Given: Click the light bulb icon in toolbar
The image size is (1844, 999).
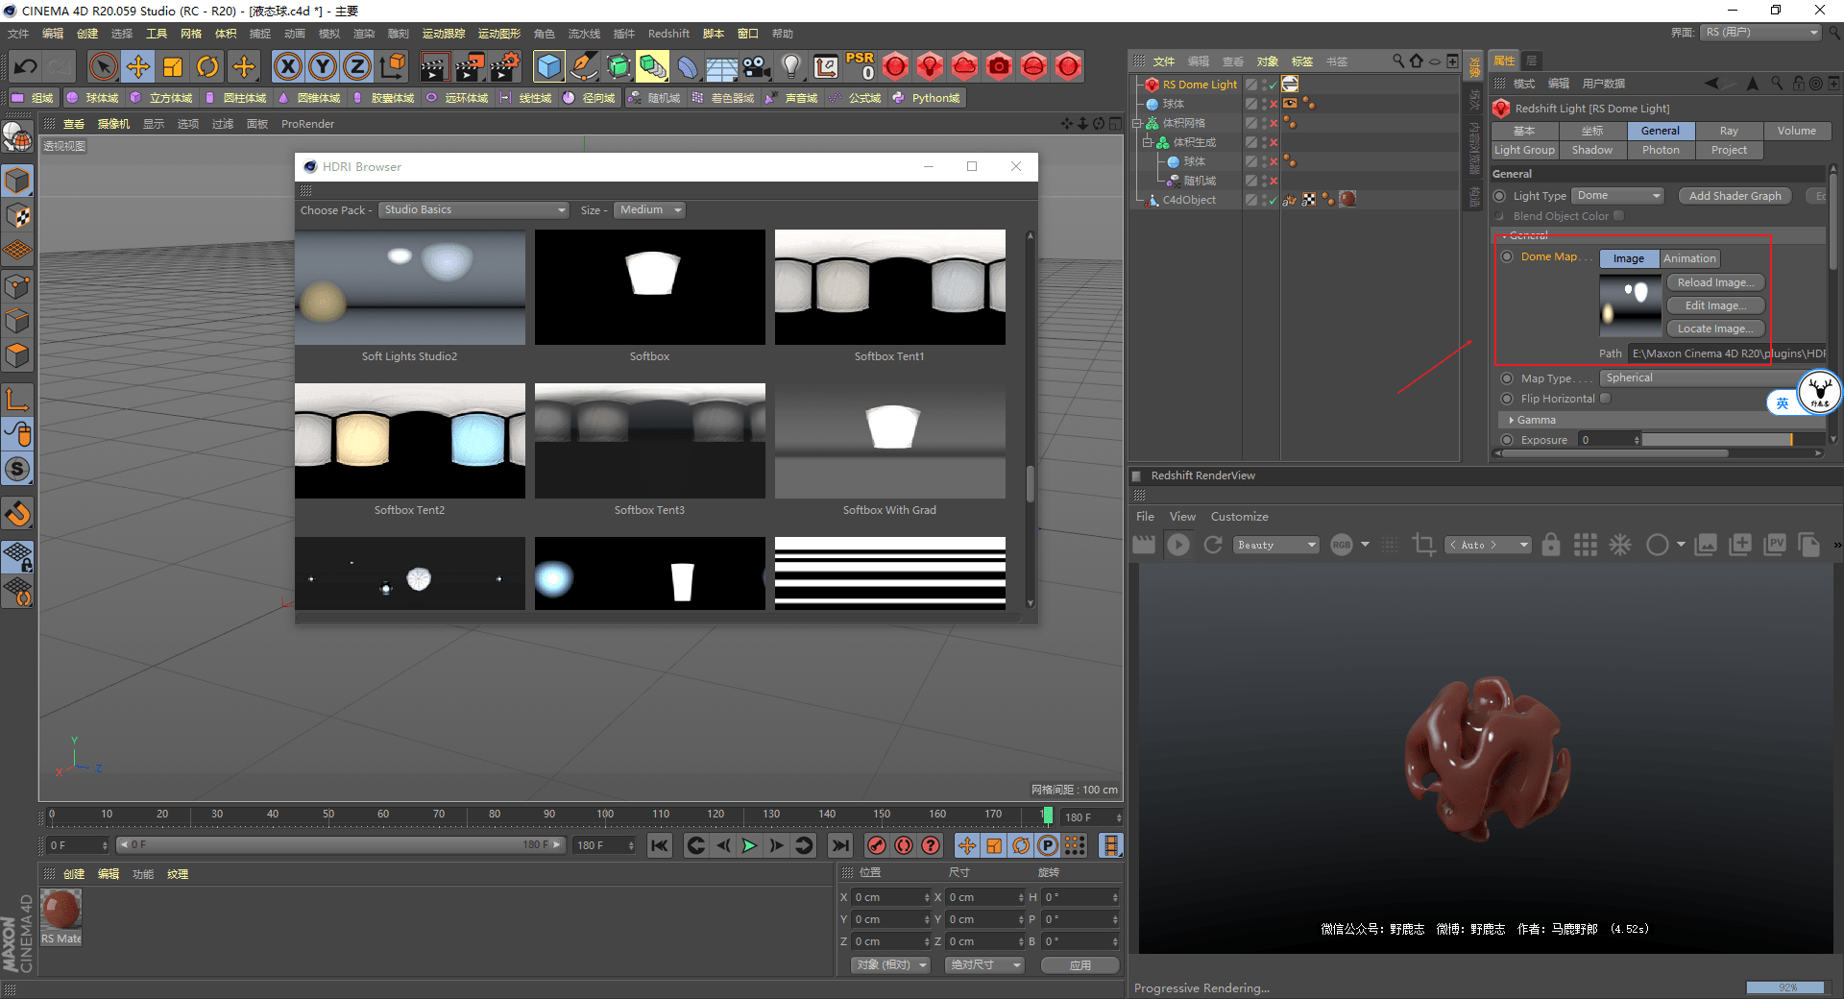Looking at the screenshot, I should coord(790,66).
